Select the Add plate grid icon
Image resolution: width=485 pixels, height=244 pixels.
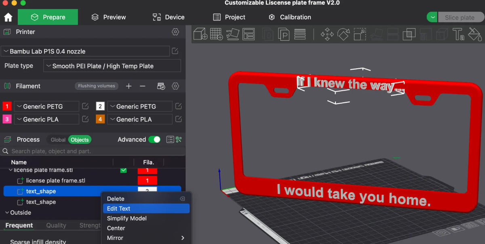pos(217,34)
